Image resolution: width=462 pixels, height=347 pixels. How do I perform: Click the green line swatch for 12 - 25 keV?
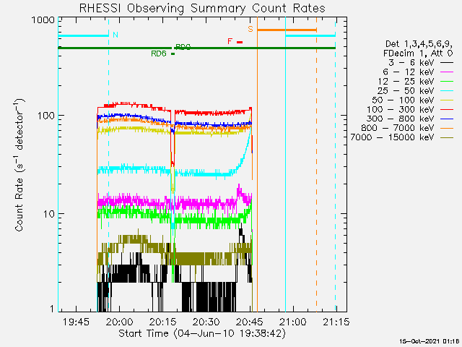pos(447,82)
